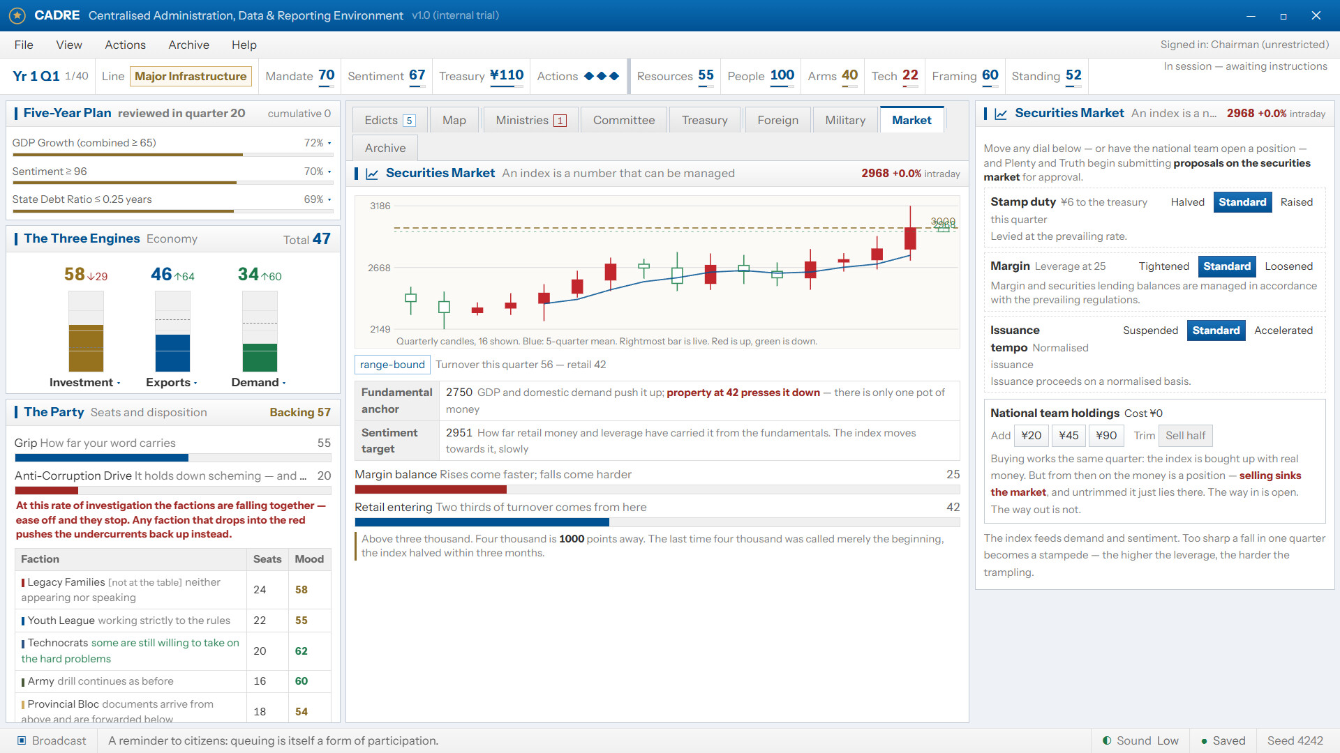The height and width of the screenshot is (753, 1340).
Task: Click the CADRE star emblem icon
Action: [x=17, y=15]
